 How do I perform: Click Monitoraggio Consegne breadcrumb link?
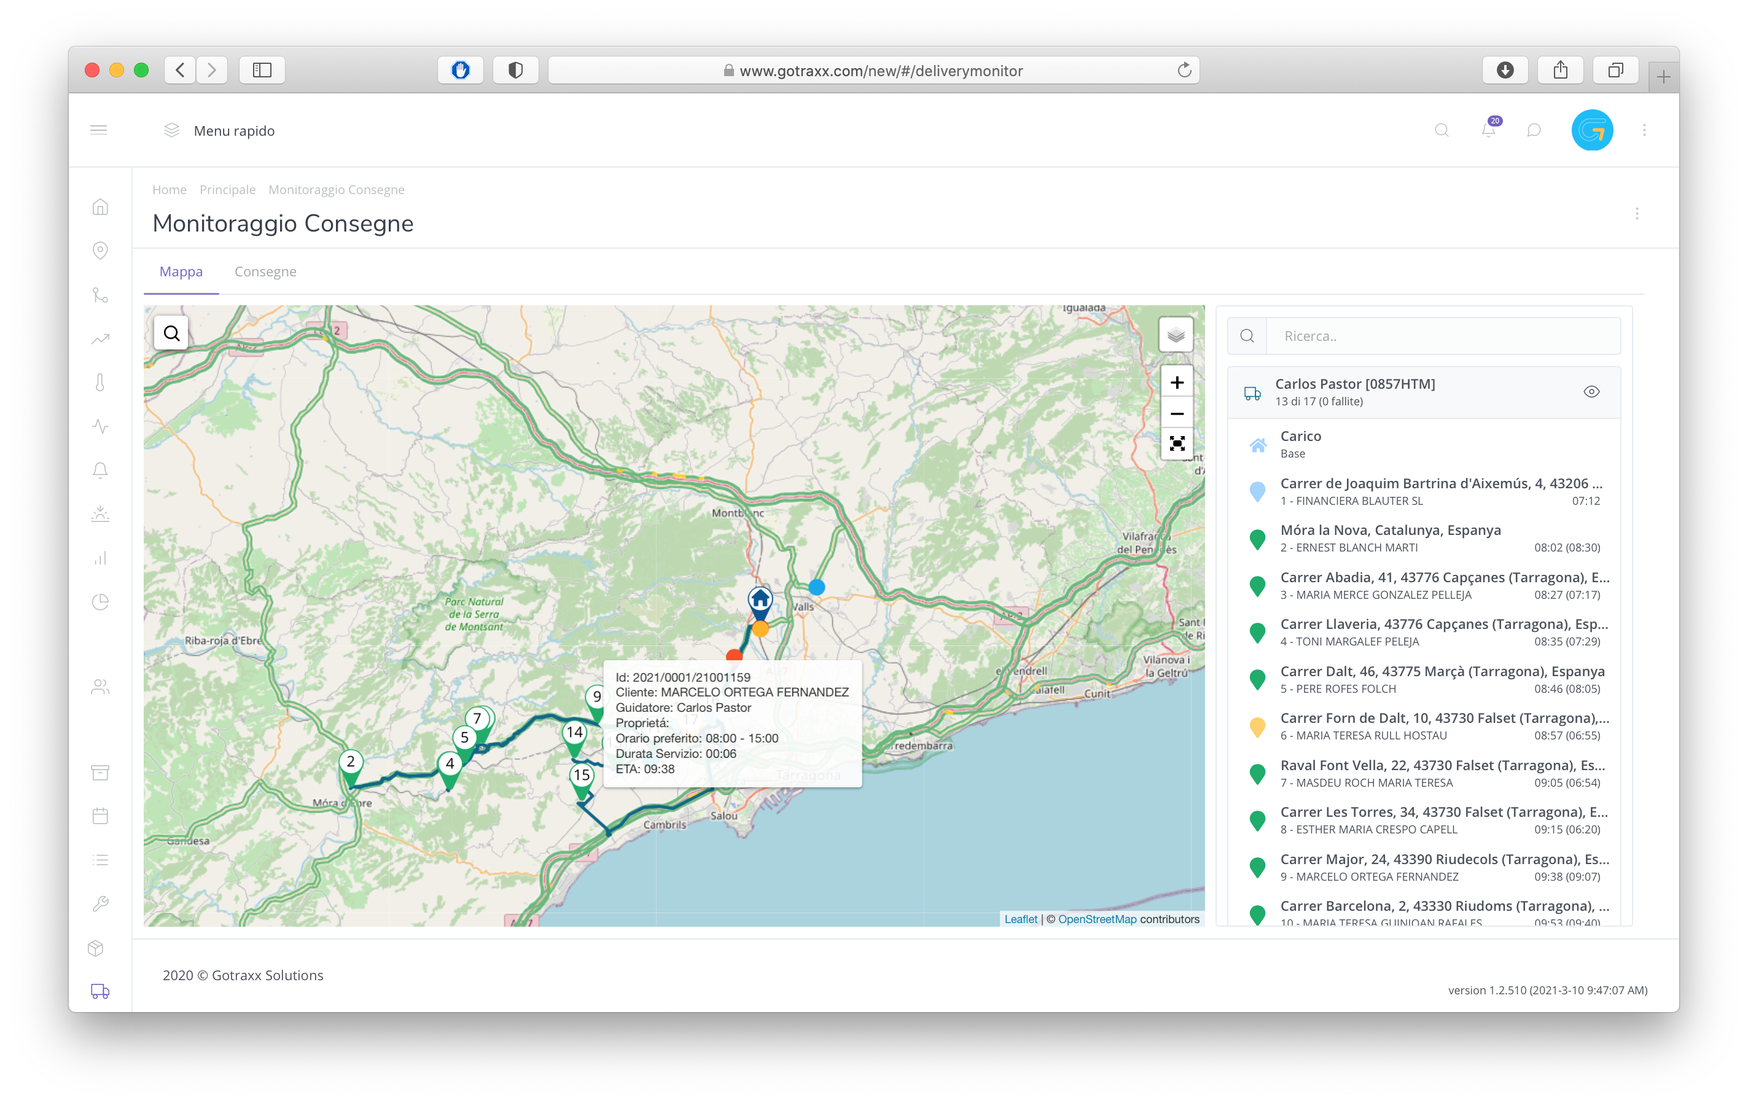(x=336, y=189)
